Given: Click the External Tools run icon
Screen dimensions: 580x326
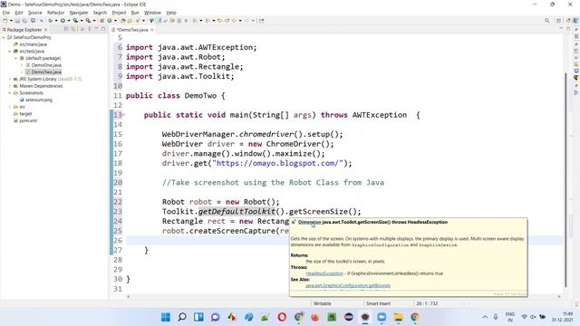Looking at the screenshot, I should point(88,21).
